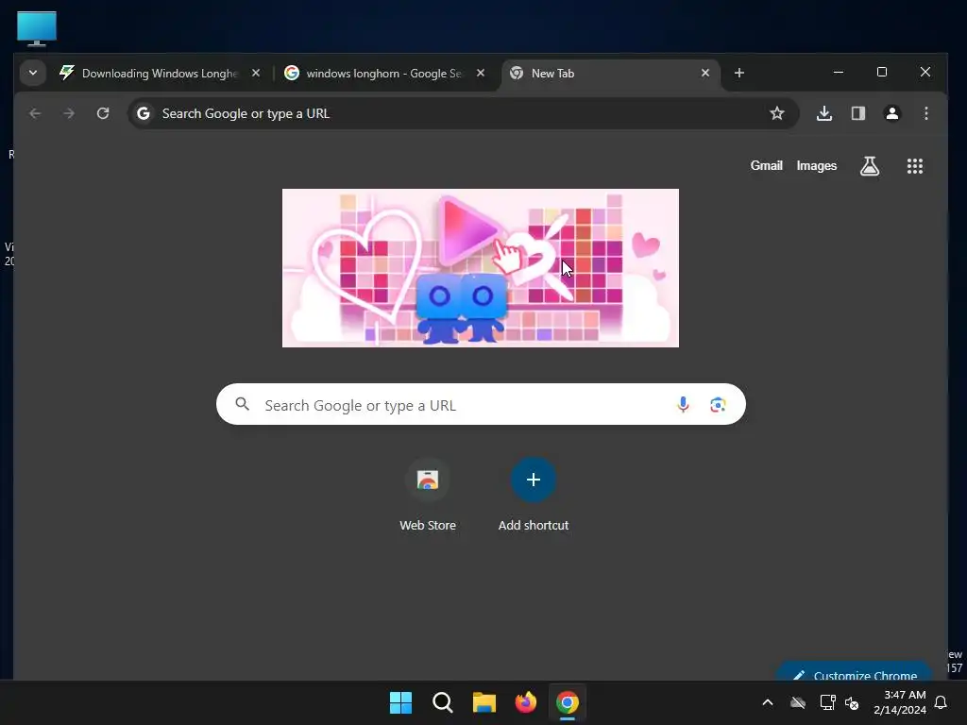967x725 pixels.
Task: Click the This PC desktop icon
Action: 37,28
